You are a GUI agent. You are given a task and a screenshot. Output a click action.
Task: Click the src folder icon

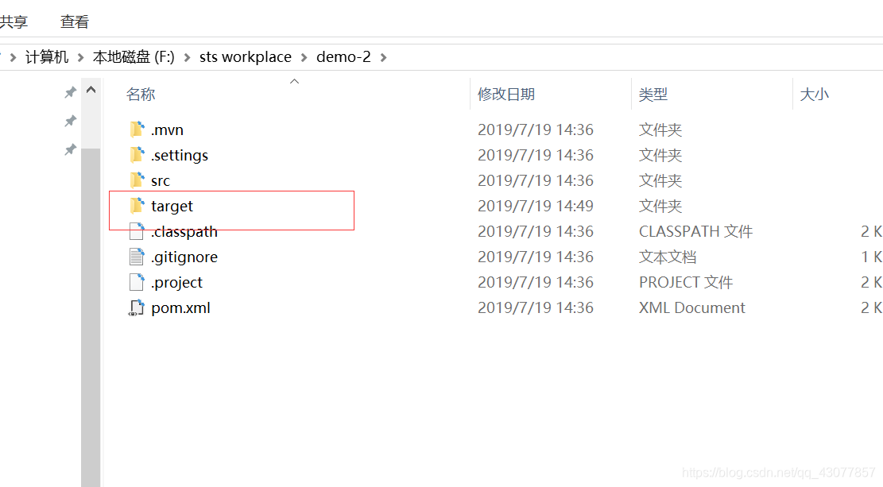[137, 180]
